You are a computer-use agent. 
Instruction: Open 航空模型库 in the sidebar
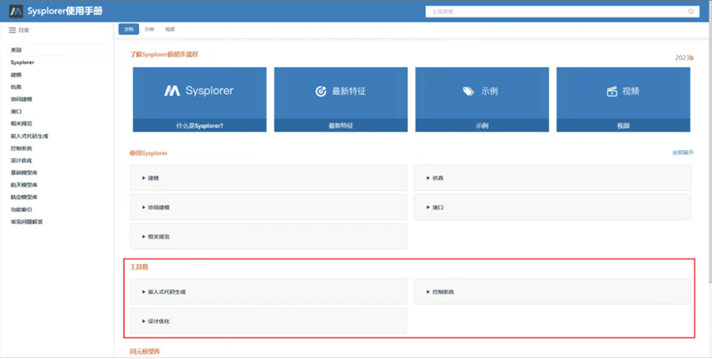point(24,197)
